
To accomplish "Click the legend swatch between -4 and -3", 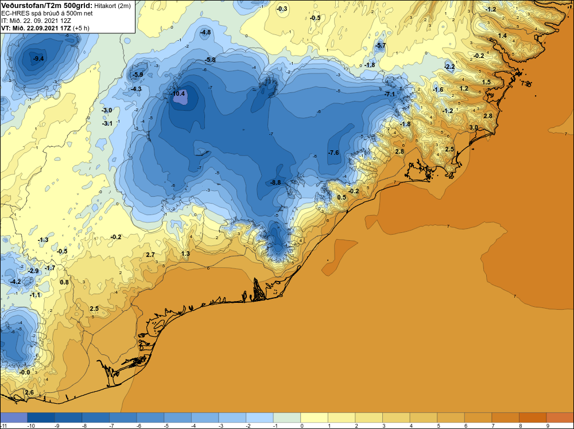I will 205,418.
